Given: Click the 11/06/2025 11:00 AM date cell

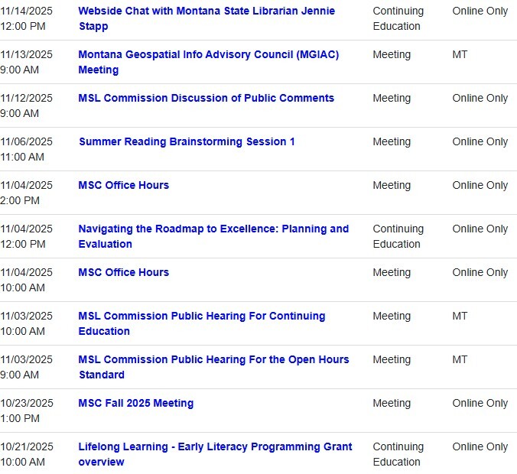Looking at the screenshot, I should 27,150.
